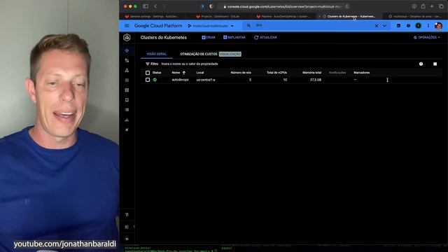
Task: Toggle the Safari sidebar button
Action: point(146,6)
